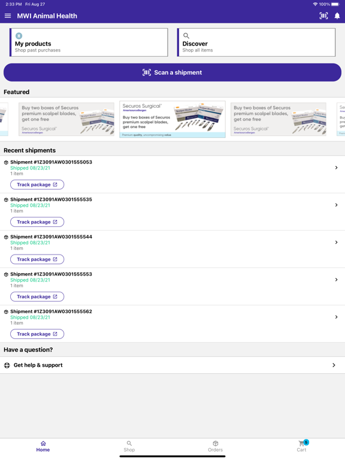Click the magnifier icon in Discover card
Screen dimensions: 345x460
tap(186, 36)
